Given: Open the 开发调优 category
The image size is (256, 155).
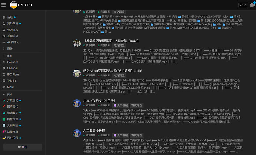Looking at the screenshot, I should pyautogui.click(x=13, y=100).
